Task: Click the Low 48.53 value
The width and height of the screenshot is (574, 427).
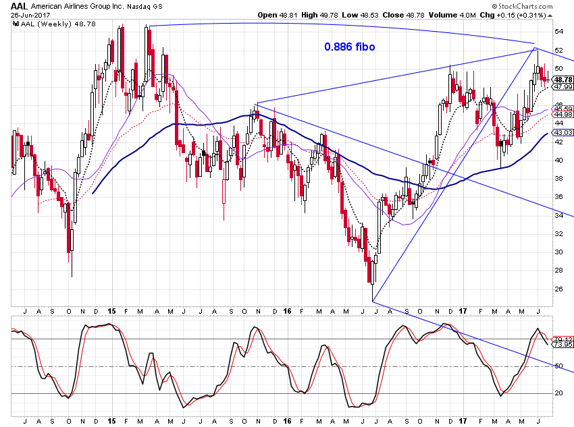Action: tap(360, 15)
